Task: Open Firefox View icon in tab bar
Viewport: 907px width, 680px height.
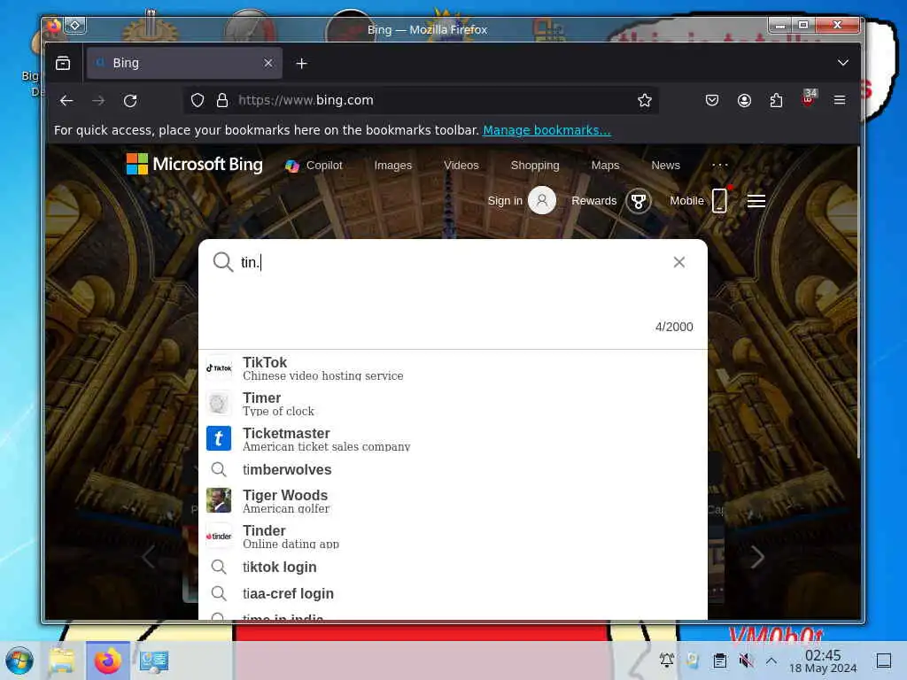Action: 63,63
